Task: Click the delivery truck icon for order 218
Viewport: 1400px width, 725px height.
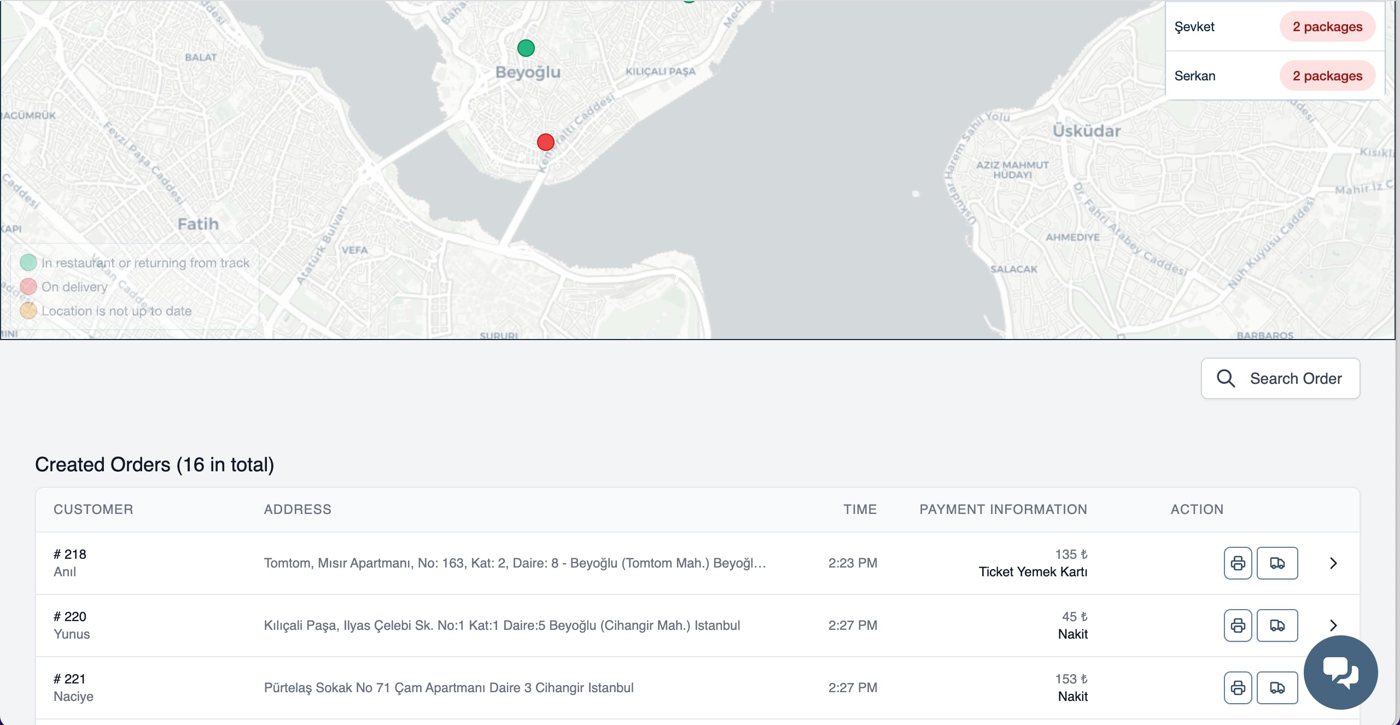Action: point(1277,563)
